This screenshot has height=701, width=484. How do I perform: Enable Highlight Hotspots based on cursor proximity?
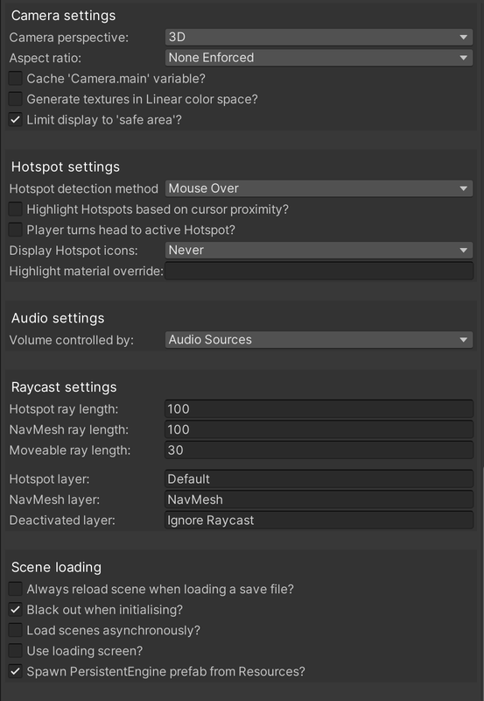(x=16, y=209)
